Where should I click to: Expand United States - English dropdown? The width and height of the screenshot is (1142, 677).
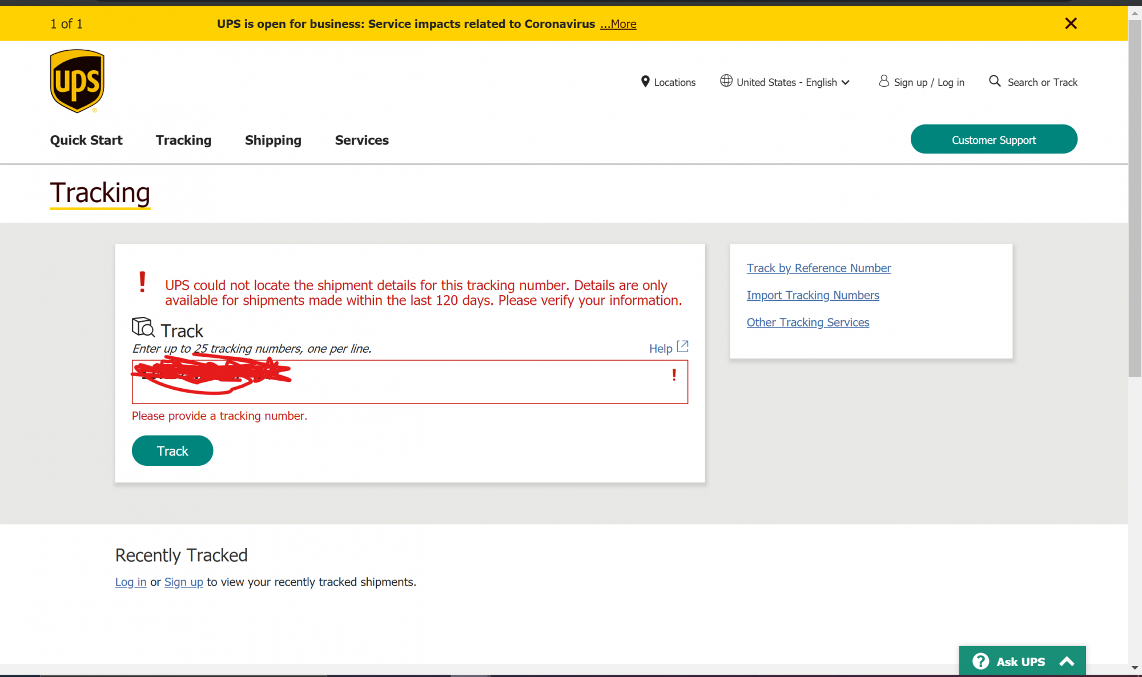tap(793, 82)
